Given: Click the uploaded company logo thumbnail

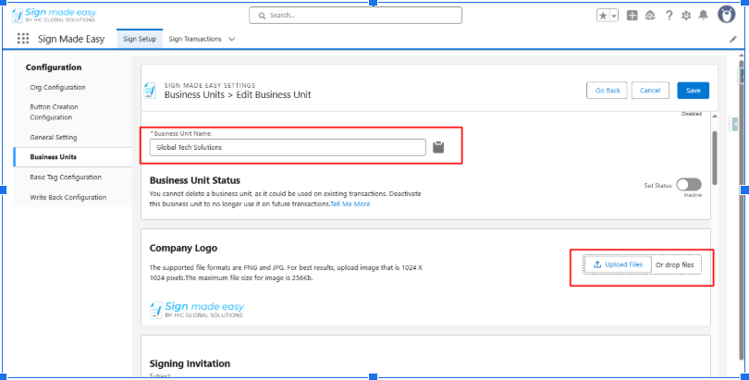Looking at the screenshot, I should (x=197, y=310).
